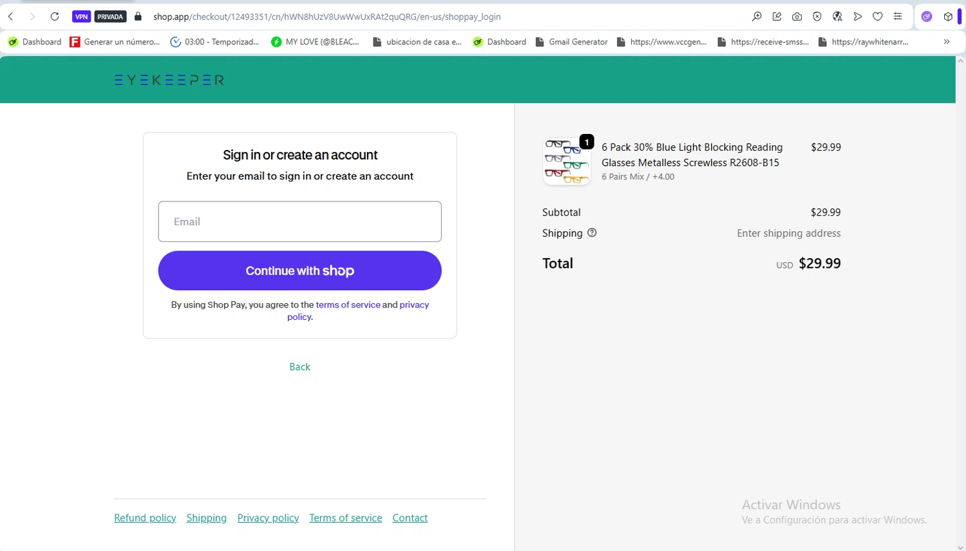Click the page scrollbar down arrow
The image size is (966, 551).
tap(961, 547)
